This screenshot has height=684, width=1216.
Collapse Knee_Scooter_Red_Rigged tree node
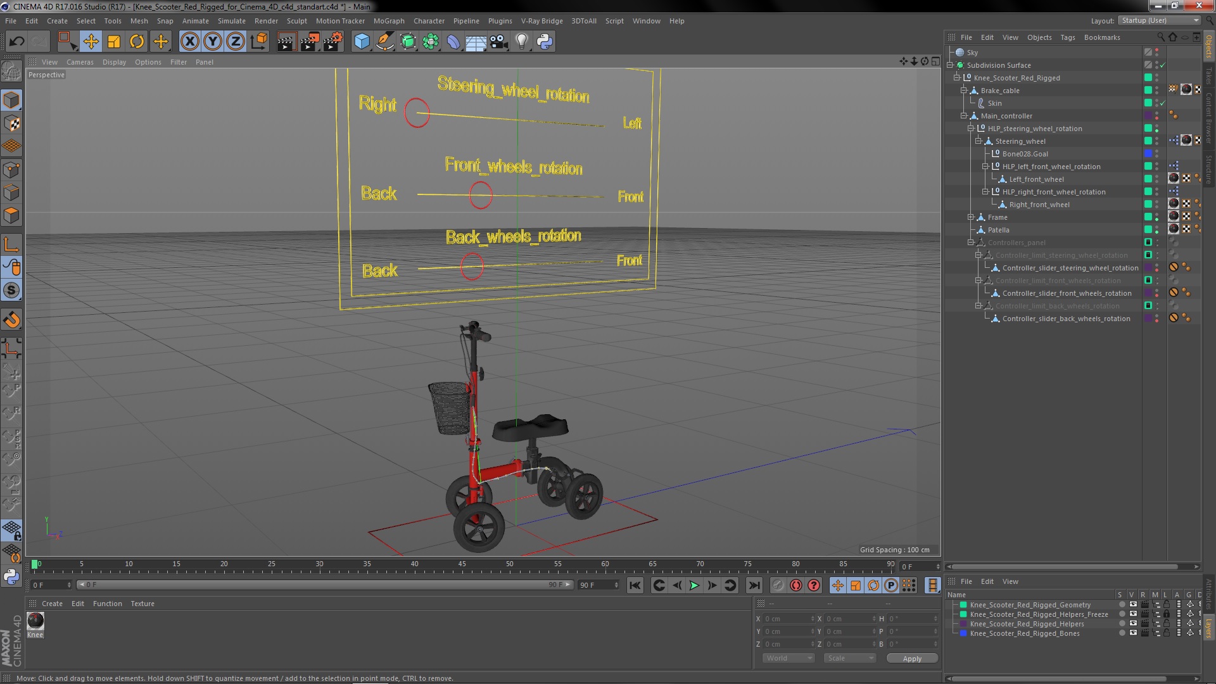coord(957,78)
